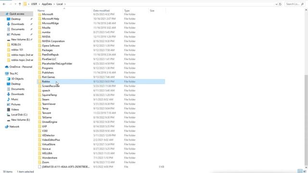
Task: Select OneDrive - Personal in sidebar
Action: [x=21, y=67]
